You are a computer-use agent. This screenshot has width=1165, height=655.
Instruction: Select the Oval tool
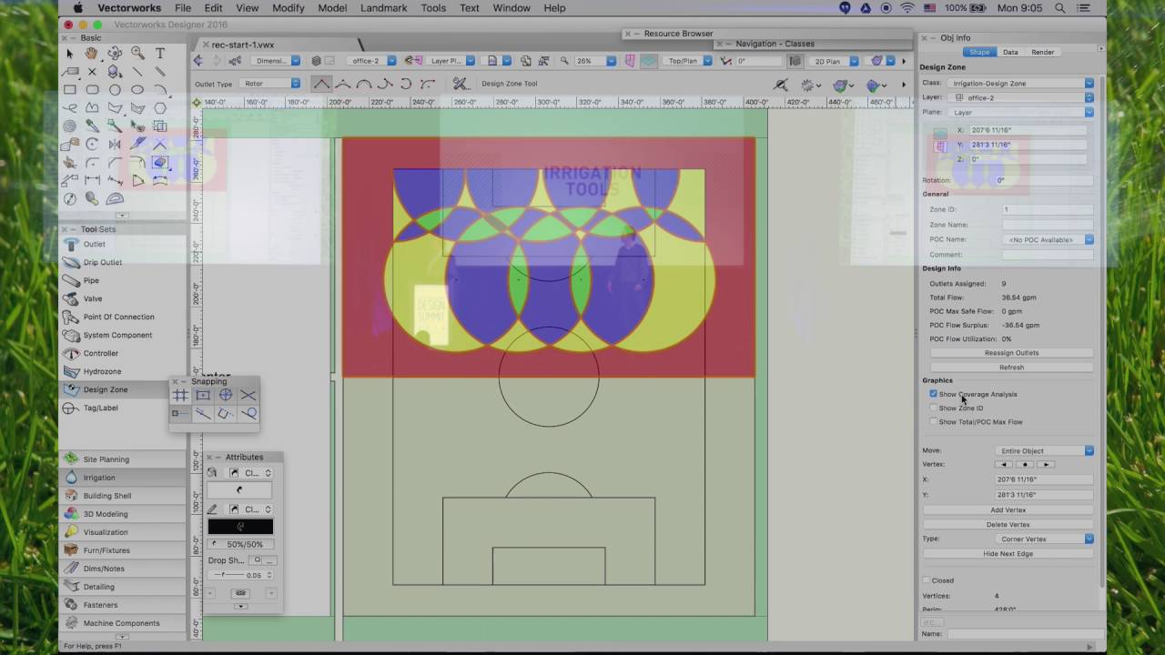[137, 90]
